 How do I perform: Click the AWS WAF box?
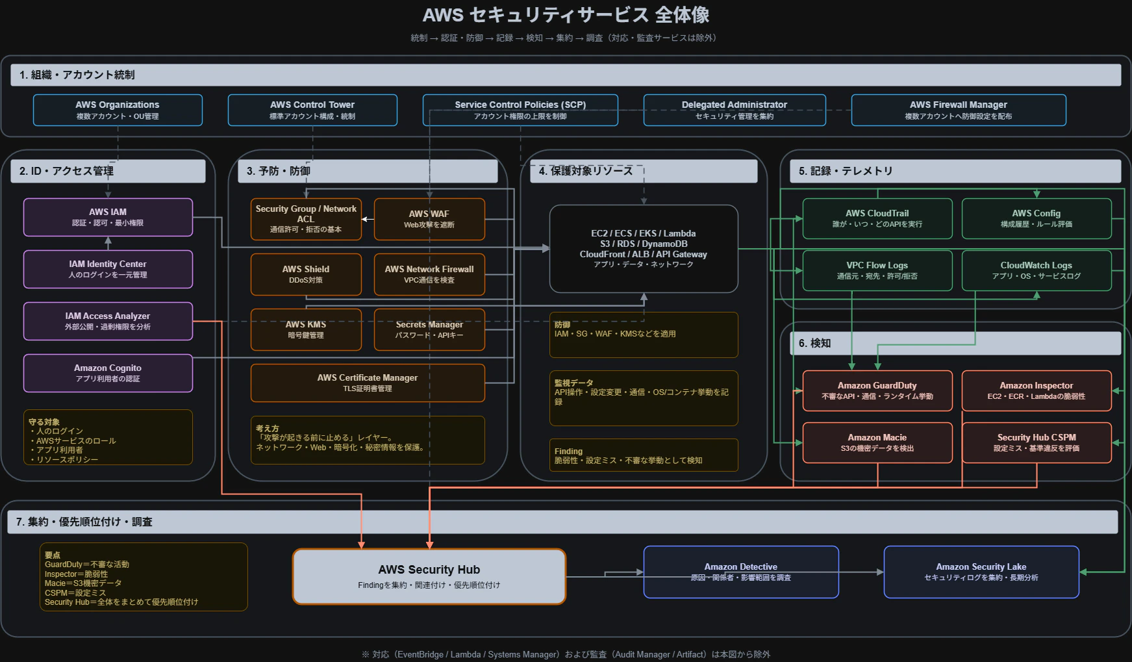[429, 219]
